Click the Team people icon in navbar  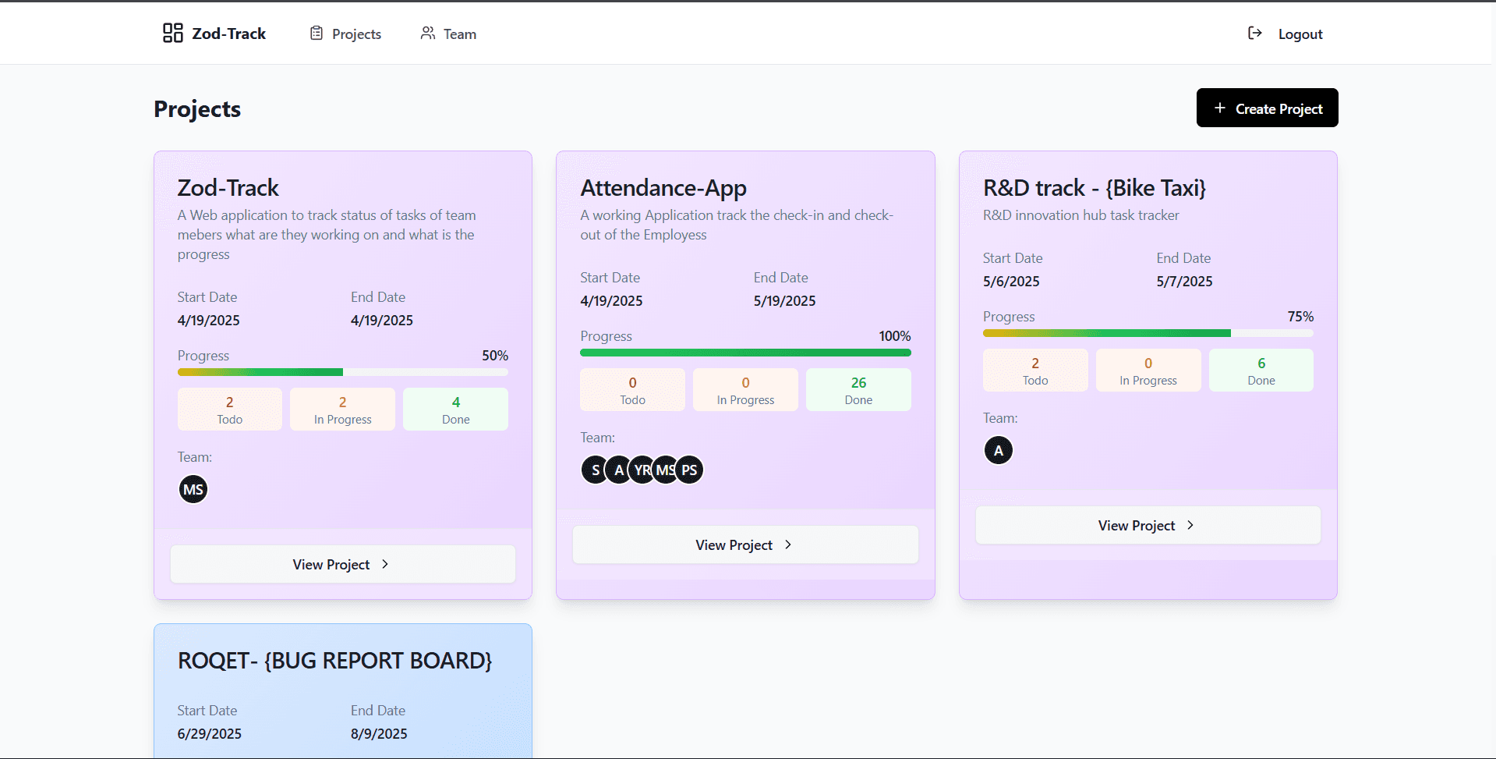[x=428, y=33]
